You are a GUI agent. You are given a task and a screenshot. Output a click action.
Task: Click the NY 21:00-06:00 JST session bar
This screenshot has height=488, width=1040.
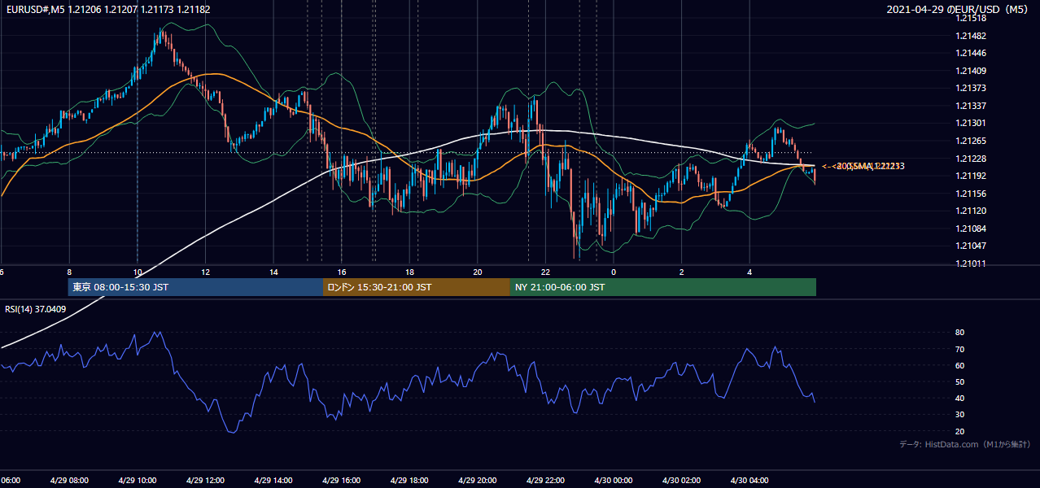(x=663, y=287)
